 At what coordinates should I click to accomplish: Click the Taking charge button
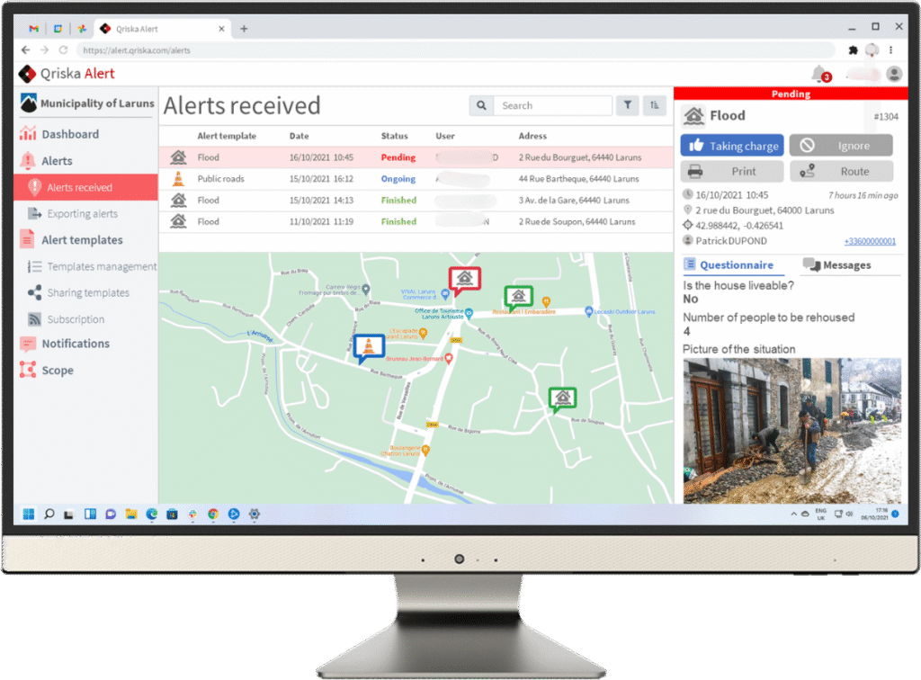(x=732, y=146)
